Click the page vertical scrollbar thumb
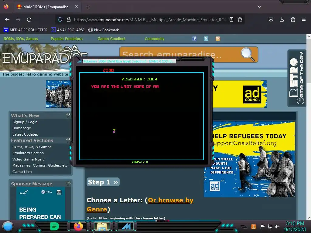This screenshot has height=233, width=311. coord(309,61)
